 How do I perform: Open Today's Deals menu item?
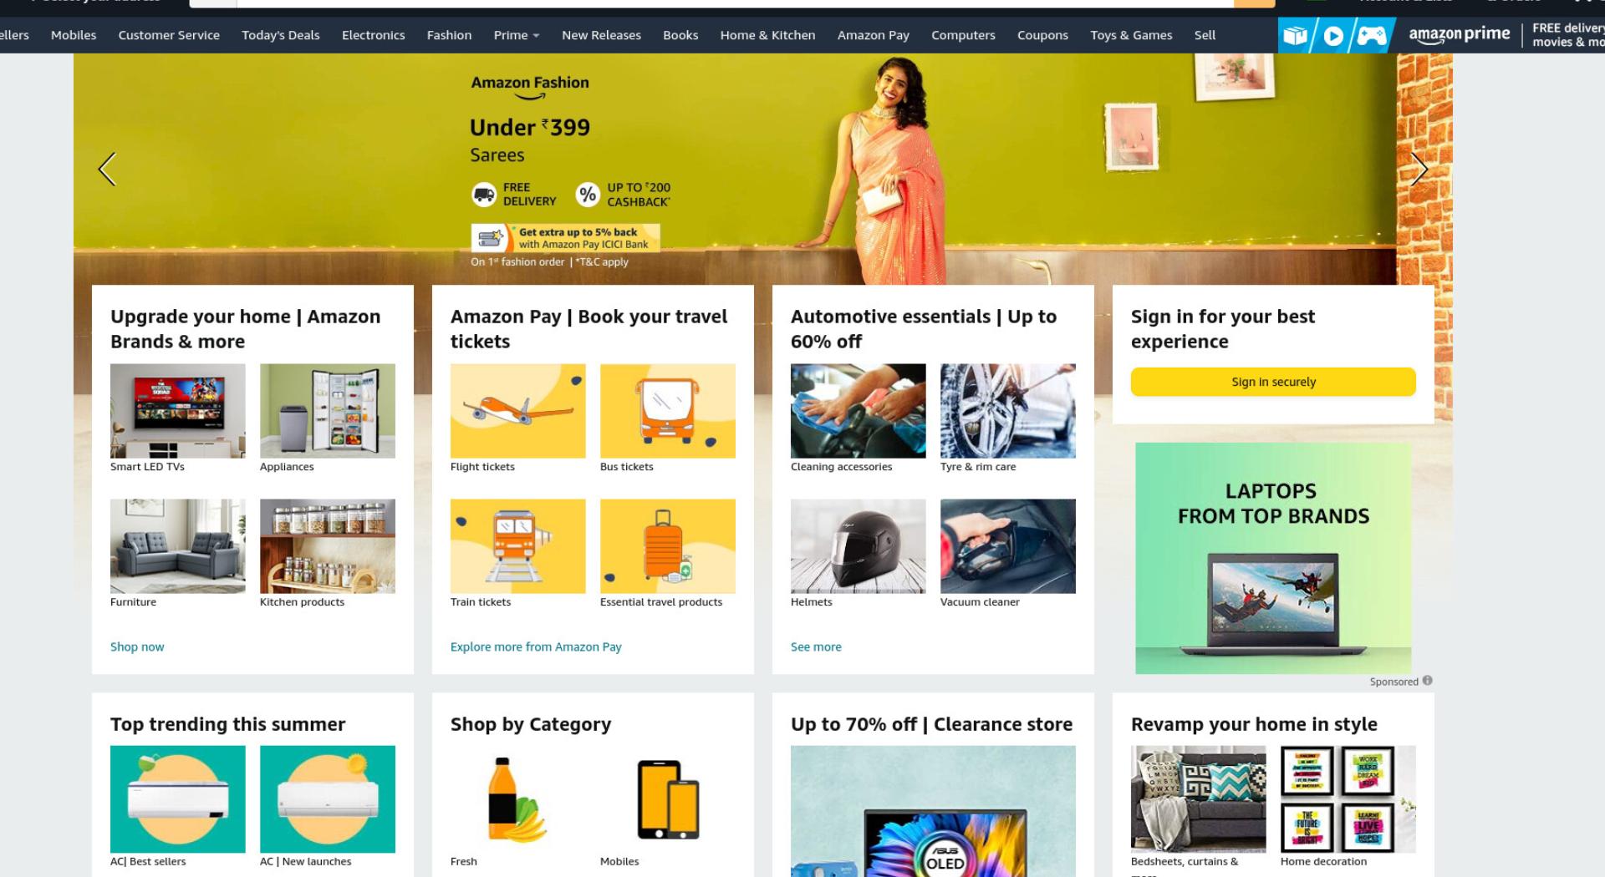click(x=281, y=35)
